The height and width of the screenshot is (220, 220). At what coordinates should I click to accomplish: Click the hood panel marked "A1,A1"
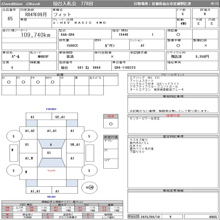pyautogui.click(x=52, y=131)
